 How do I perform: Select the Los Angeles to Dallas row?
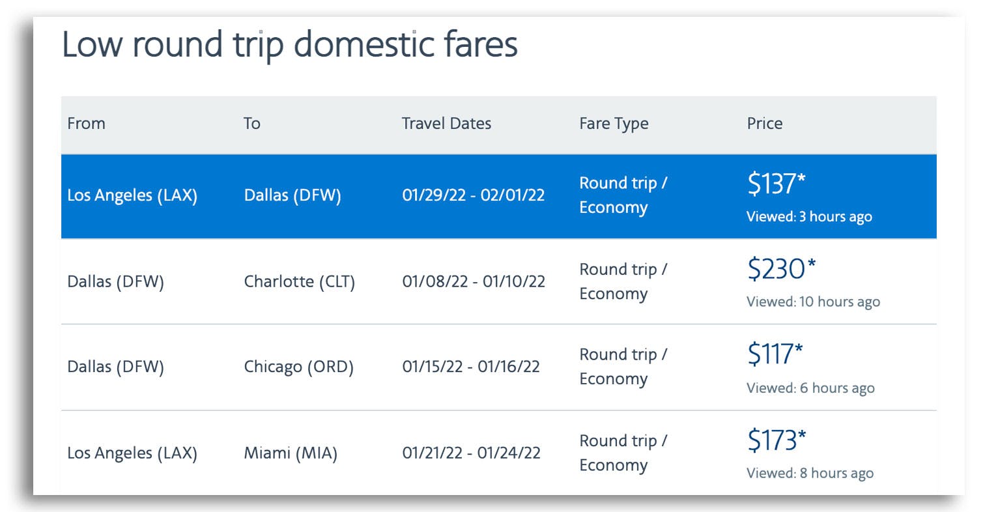pyautogui.click(x=132, y=195)
